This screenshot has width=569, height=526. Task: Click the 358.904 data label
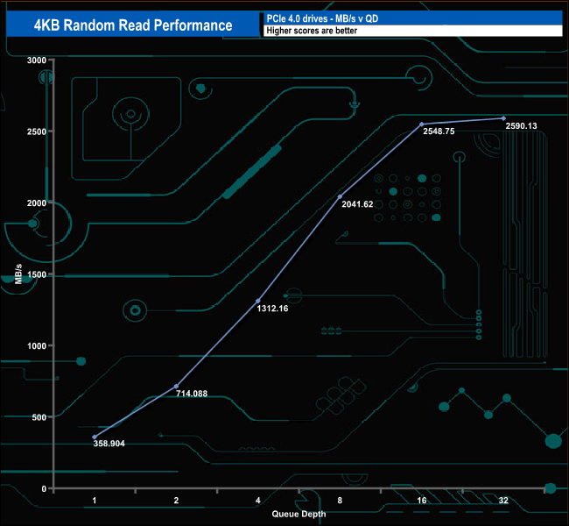tap(109, 444)
